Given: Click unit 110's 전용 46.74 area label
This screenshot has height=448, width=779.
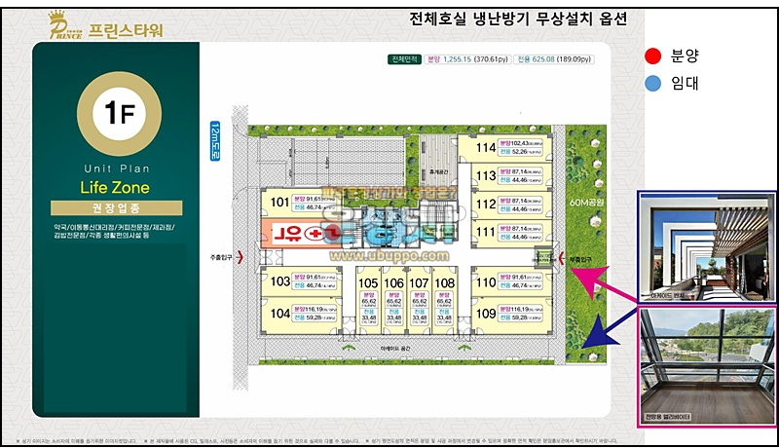Looking at the screenshot, I should pyautogui.click(x=521, y=285).
